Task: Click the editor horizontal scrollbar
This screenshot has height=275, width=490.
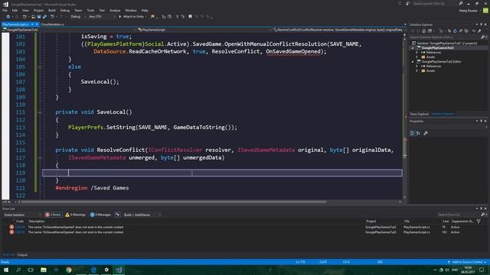Action: (x=174, y=202)
